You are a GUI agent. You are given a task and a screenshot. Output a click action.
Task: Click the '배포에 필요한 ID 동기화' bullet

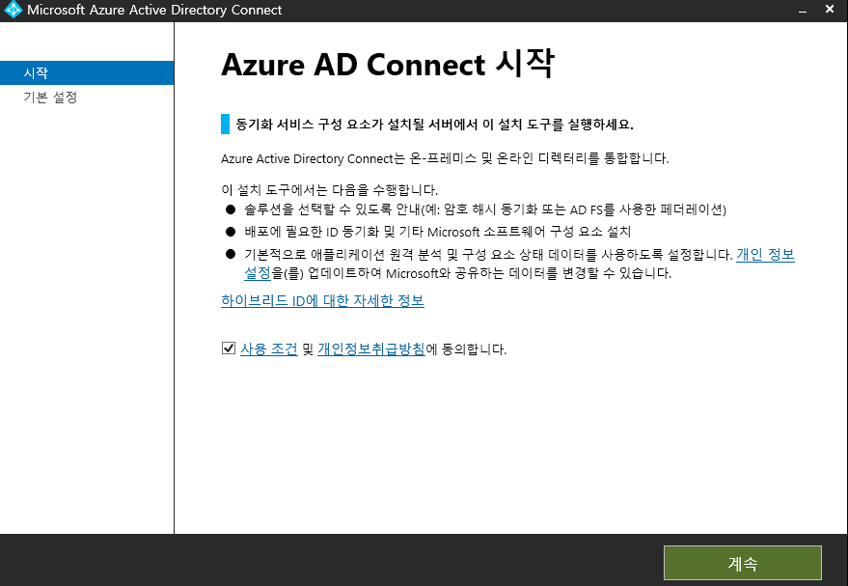pos(438,232)
